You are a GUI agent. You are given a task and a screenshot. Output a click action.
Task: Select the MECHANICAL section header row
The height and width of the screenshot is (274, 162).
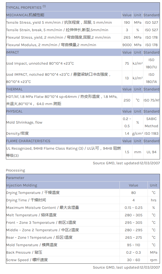[x=25, y=15]
